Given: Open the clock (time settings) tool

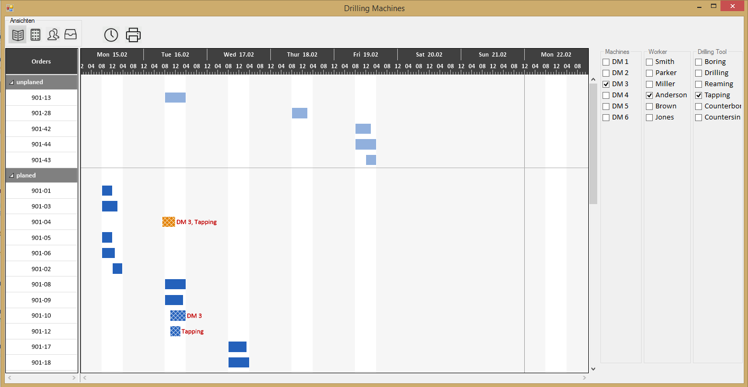Looking at the screenshot, I should (111, 34).
